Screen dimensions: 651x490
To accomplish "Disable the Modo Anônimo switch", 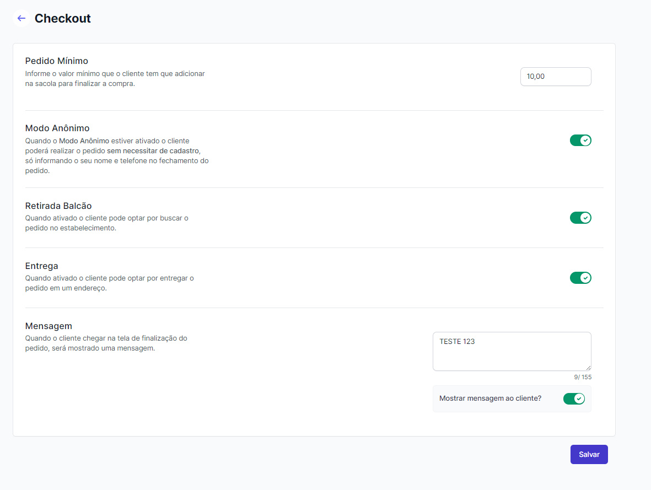I will coord(580,141).
